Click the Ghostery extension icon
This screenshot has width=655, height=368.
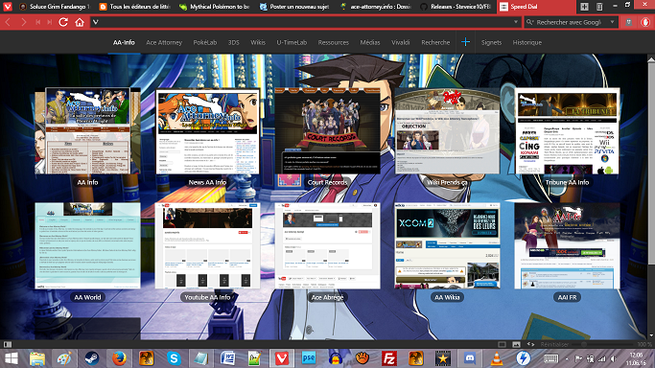click(x=629, y=22)
